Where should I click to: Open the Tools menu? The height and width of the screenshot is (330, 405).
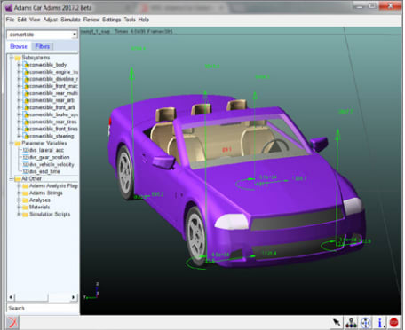tap(130, 20)
